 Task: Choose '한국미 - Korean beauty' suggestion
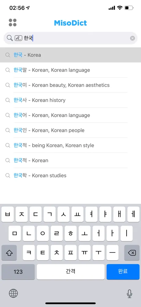pyautogui.click(x=70, y=85)
